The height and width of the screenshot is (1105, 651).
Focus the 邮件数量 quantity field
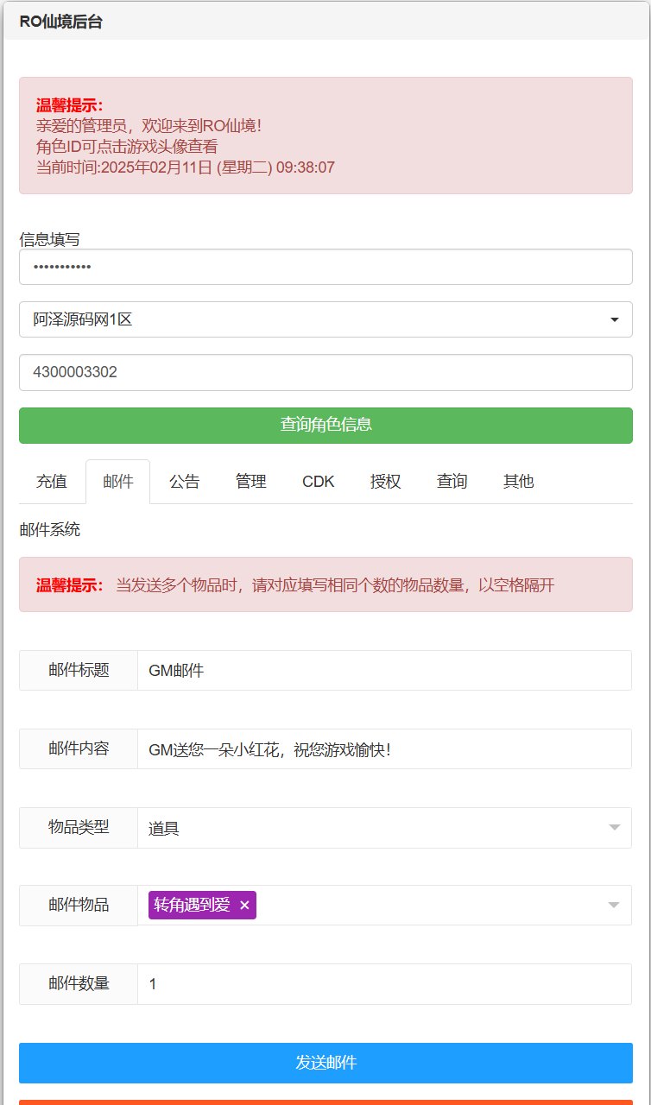(384, 984)
